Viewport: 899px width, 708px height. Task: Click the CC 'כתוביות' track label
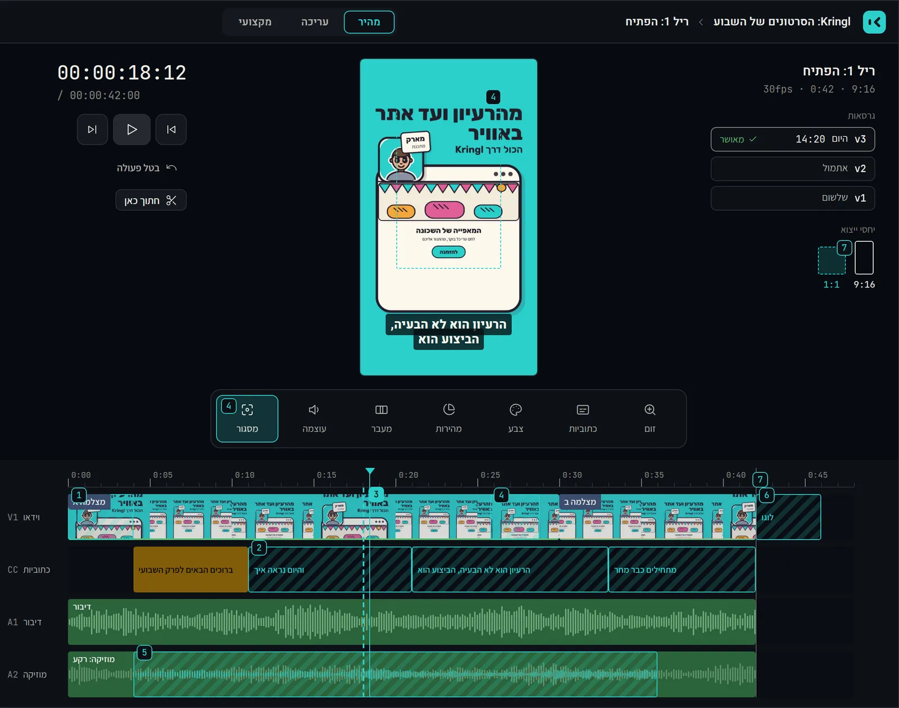[x=29, y=570]
